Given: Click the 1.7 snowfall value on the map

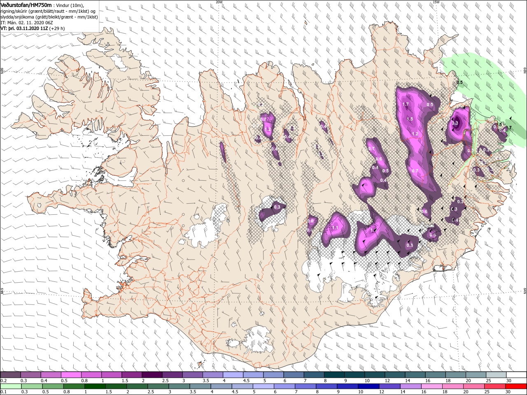Looking at the screenshot, I should coord(406,105).
